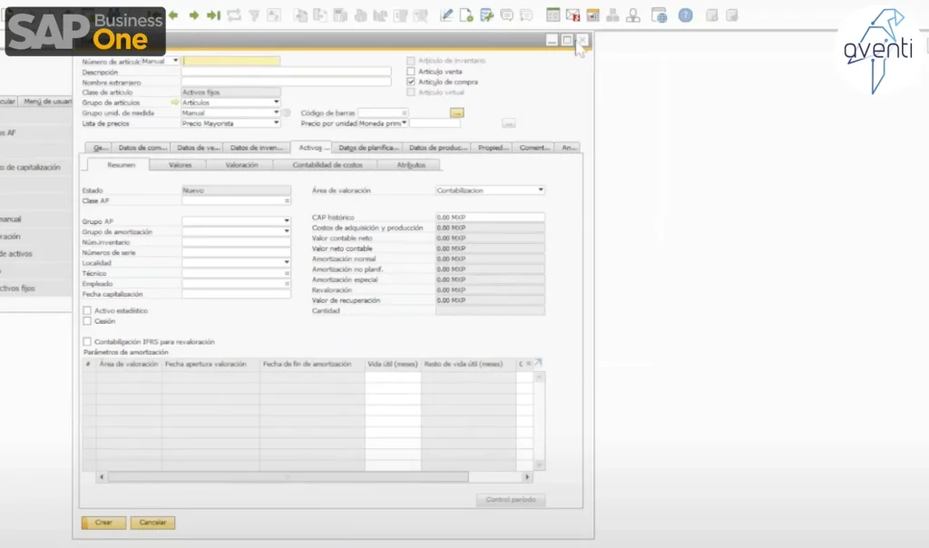
Task: Open messages and alerts envelope icon
Action: point(573,15)
